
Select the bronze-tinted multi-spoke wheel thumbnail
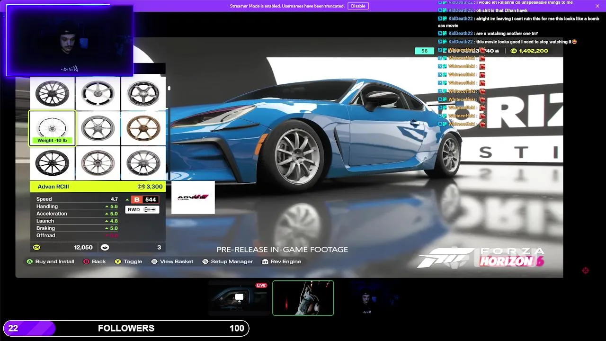pyautogui.click(x=98, y=163)
